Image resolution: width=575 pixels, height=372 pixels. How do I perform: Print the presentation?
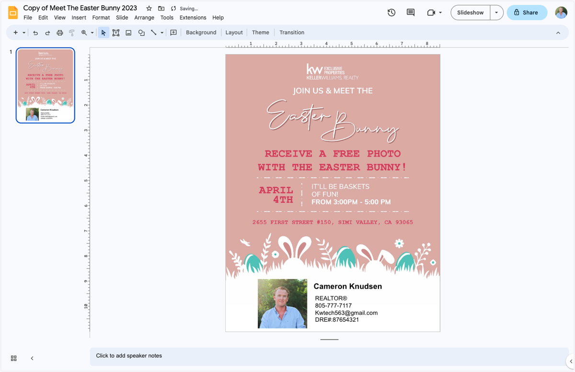click(x=60, y=33)
